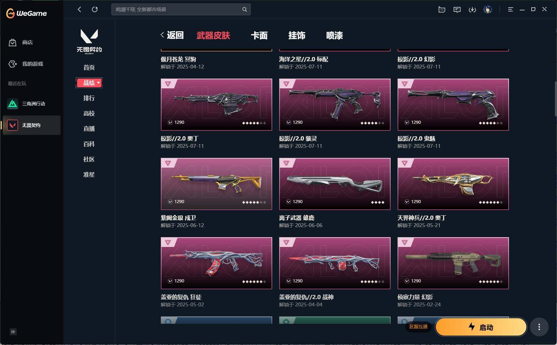Open the folder icon in top bar
This screenshot has height=345, width=557.
coord(442,9)
